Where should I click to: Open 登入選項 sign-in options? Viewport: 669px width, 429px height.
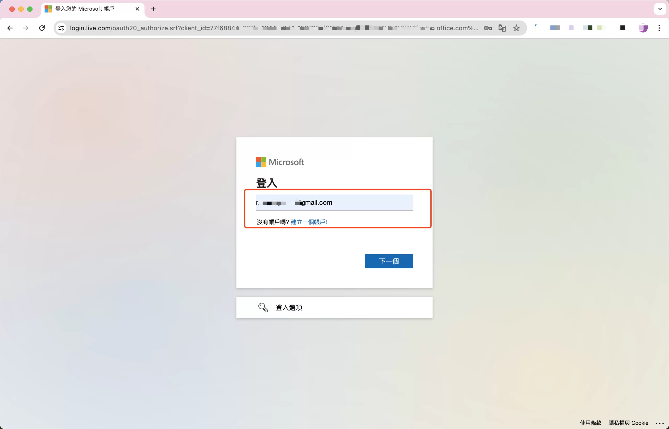289,307
